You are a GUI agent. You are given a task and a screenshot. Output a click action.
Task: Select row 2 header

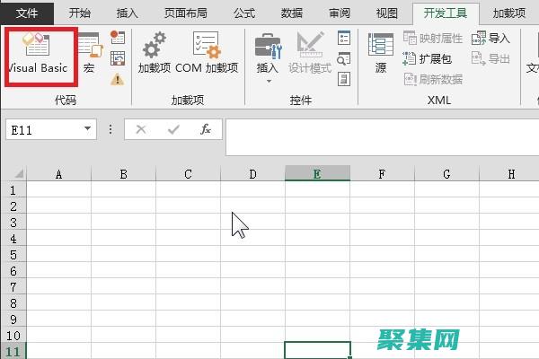click(x=13, y=206)
